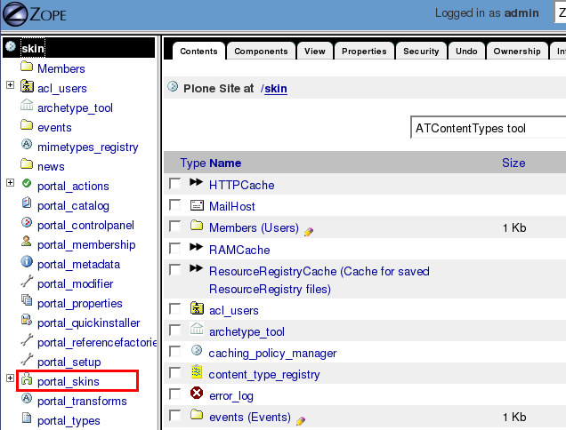Expand the portal_actions tree node

pos(10,183)
